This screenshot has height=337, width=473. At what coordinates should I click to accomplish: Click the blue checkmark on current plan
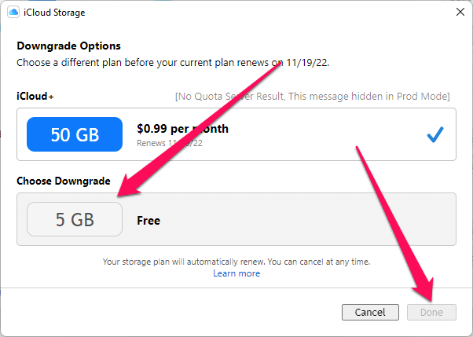[435, 134]
